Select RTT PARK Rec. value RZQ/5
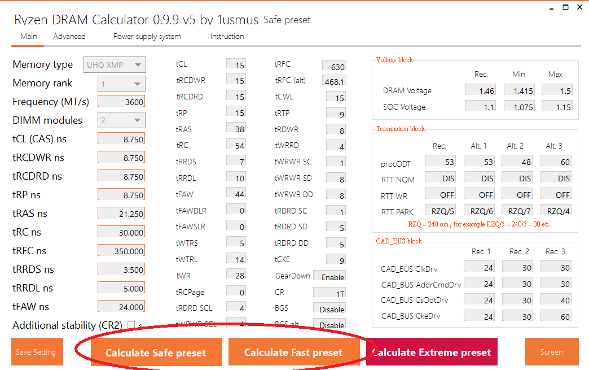 point(441,211)
